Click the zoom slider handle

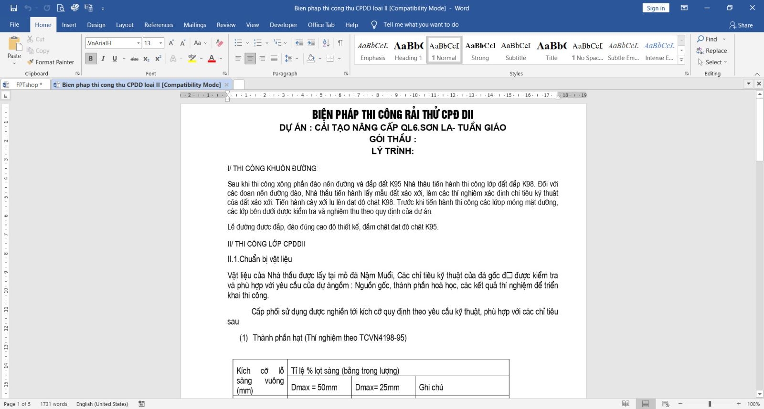[710, 404]
